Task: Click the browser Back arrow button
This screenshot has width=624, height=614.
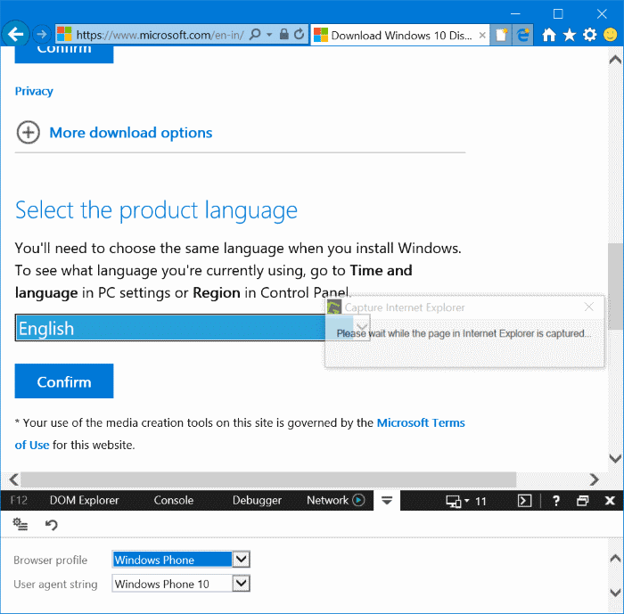Action: [x=16, y=35]
